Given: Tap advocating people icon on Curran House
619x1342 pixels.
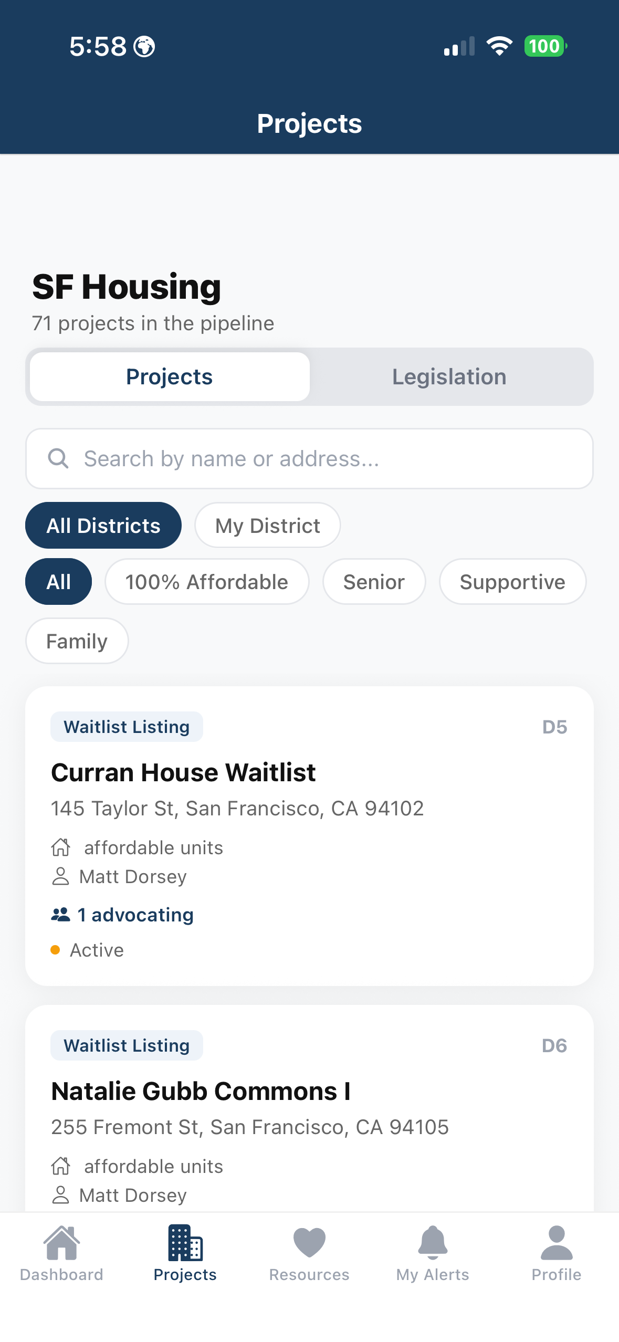Looking at the screenshot, I should coord(61,915).
